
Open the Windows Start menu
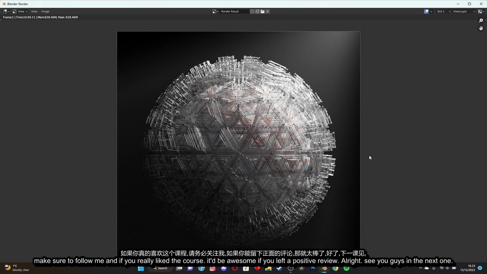(141, 268)
